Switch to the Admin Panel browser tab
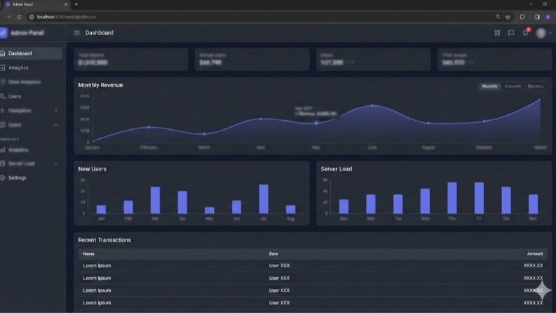The height and width of the screenshot is (313, 556). [36, 4]
